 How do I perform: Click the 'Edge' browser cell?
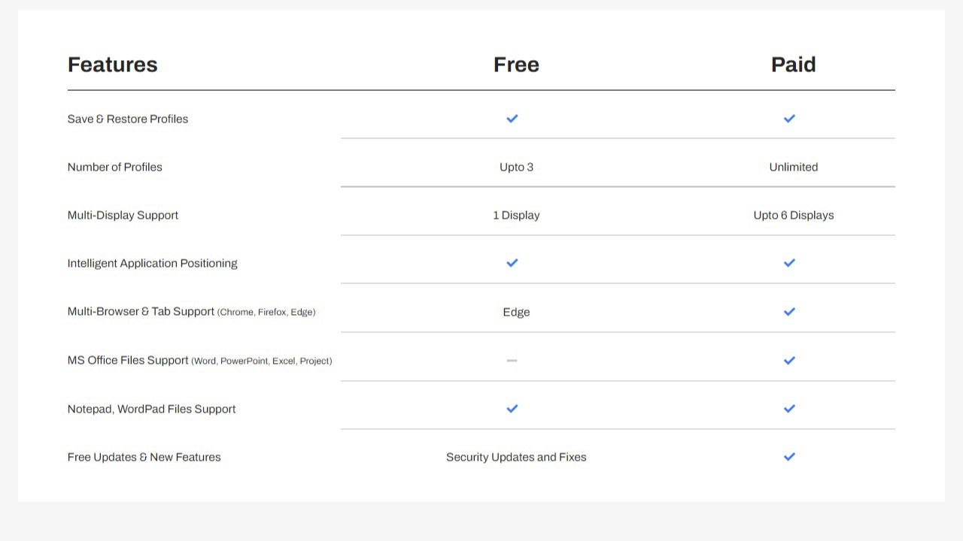coord(516,312)
